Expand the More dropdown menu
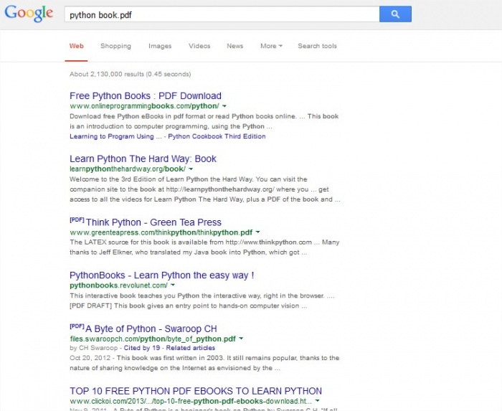The height and width of the screenshot is (411, 502). tap(271, 46)
